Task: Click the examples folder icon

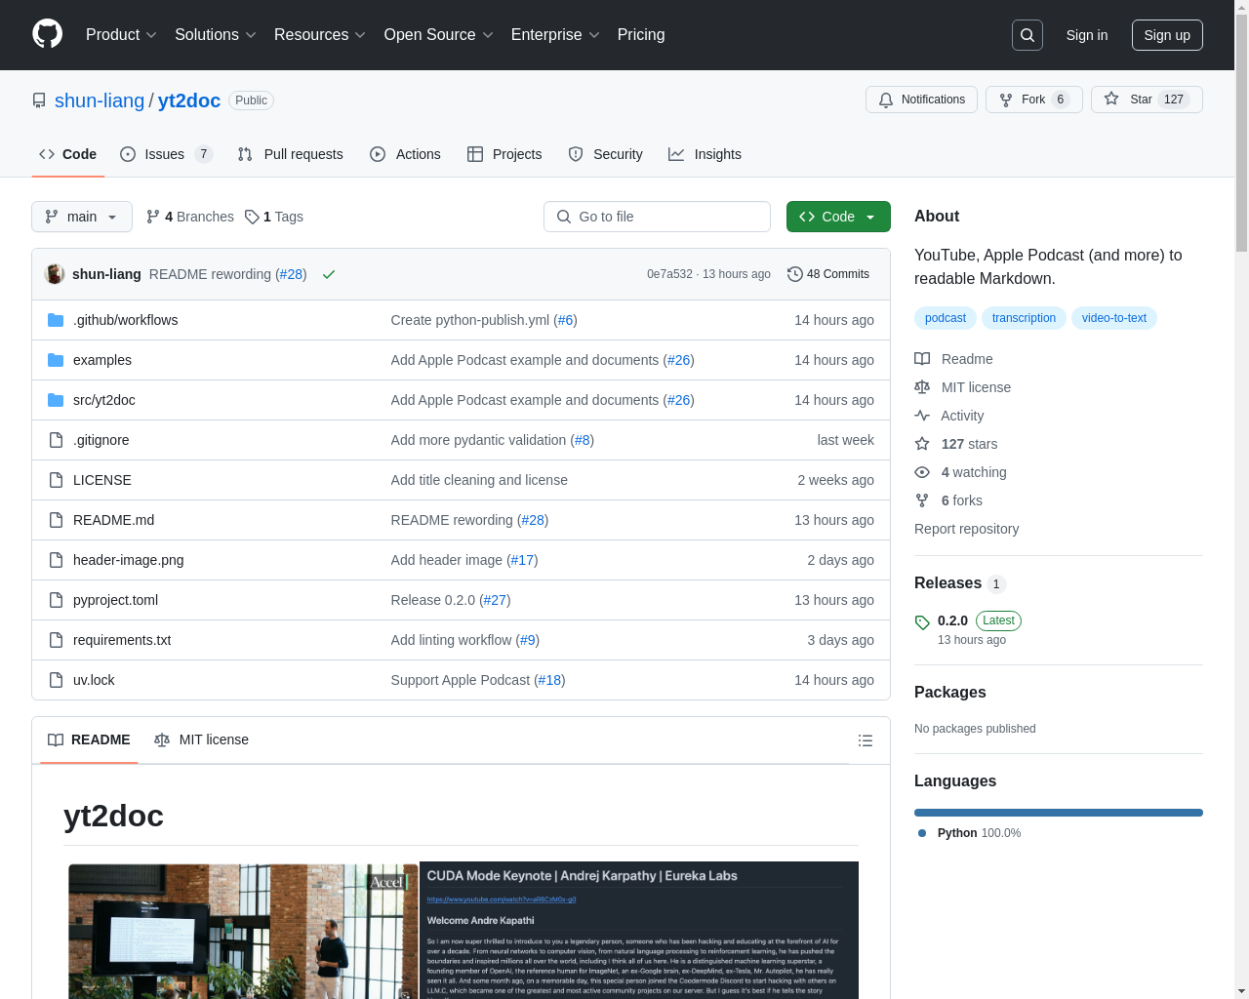Action: [x=56, y=360]
